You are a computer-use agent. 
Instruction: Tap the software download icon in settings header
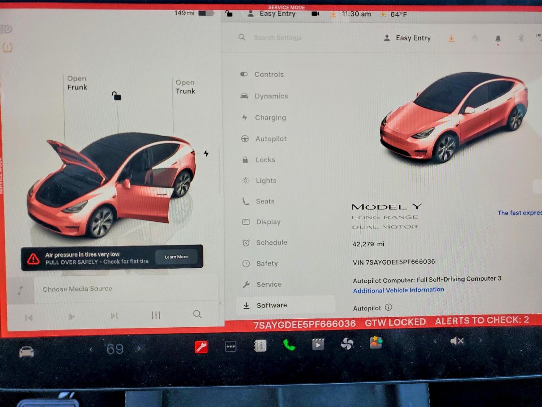pyautogui.click(x=451, y=38)
